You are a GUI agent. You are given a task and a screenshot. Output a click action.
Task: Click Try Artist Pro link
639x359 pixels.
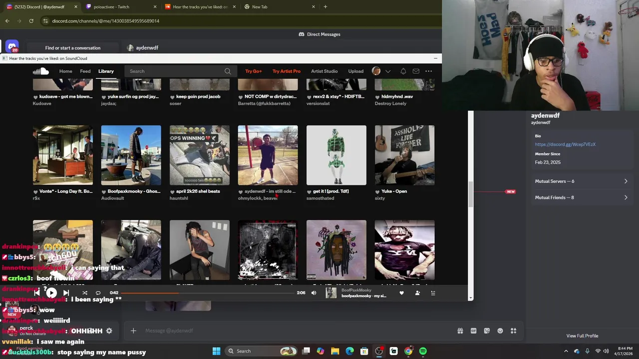coord(287,71)
